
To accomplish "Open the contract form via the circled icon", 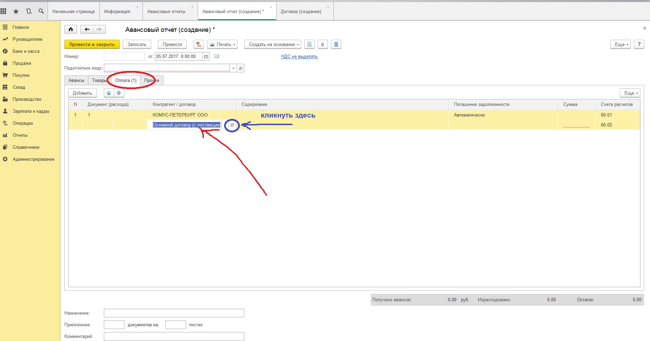I will 232,125.
